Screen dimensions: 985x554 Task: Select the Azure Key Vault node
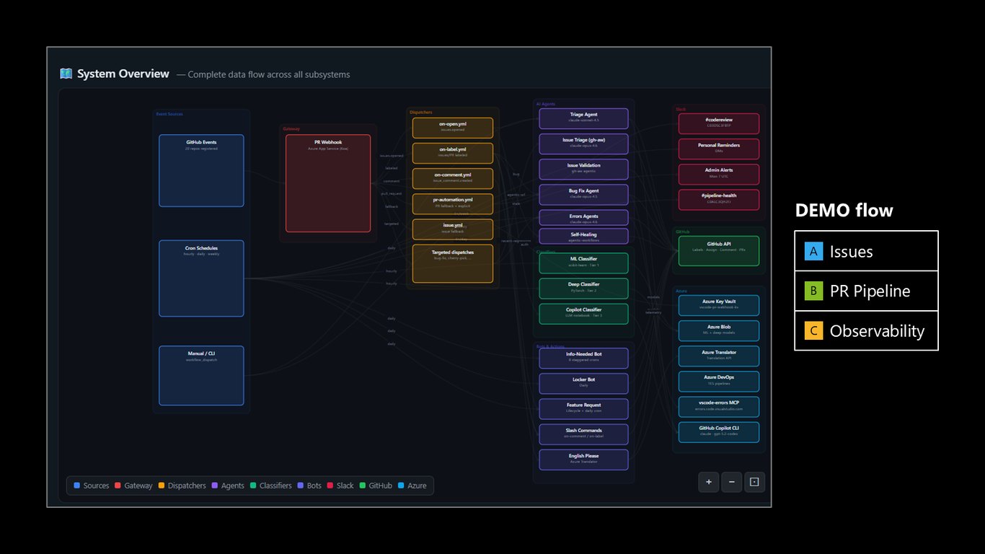718,305
